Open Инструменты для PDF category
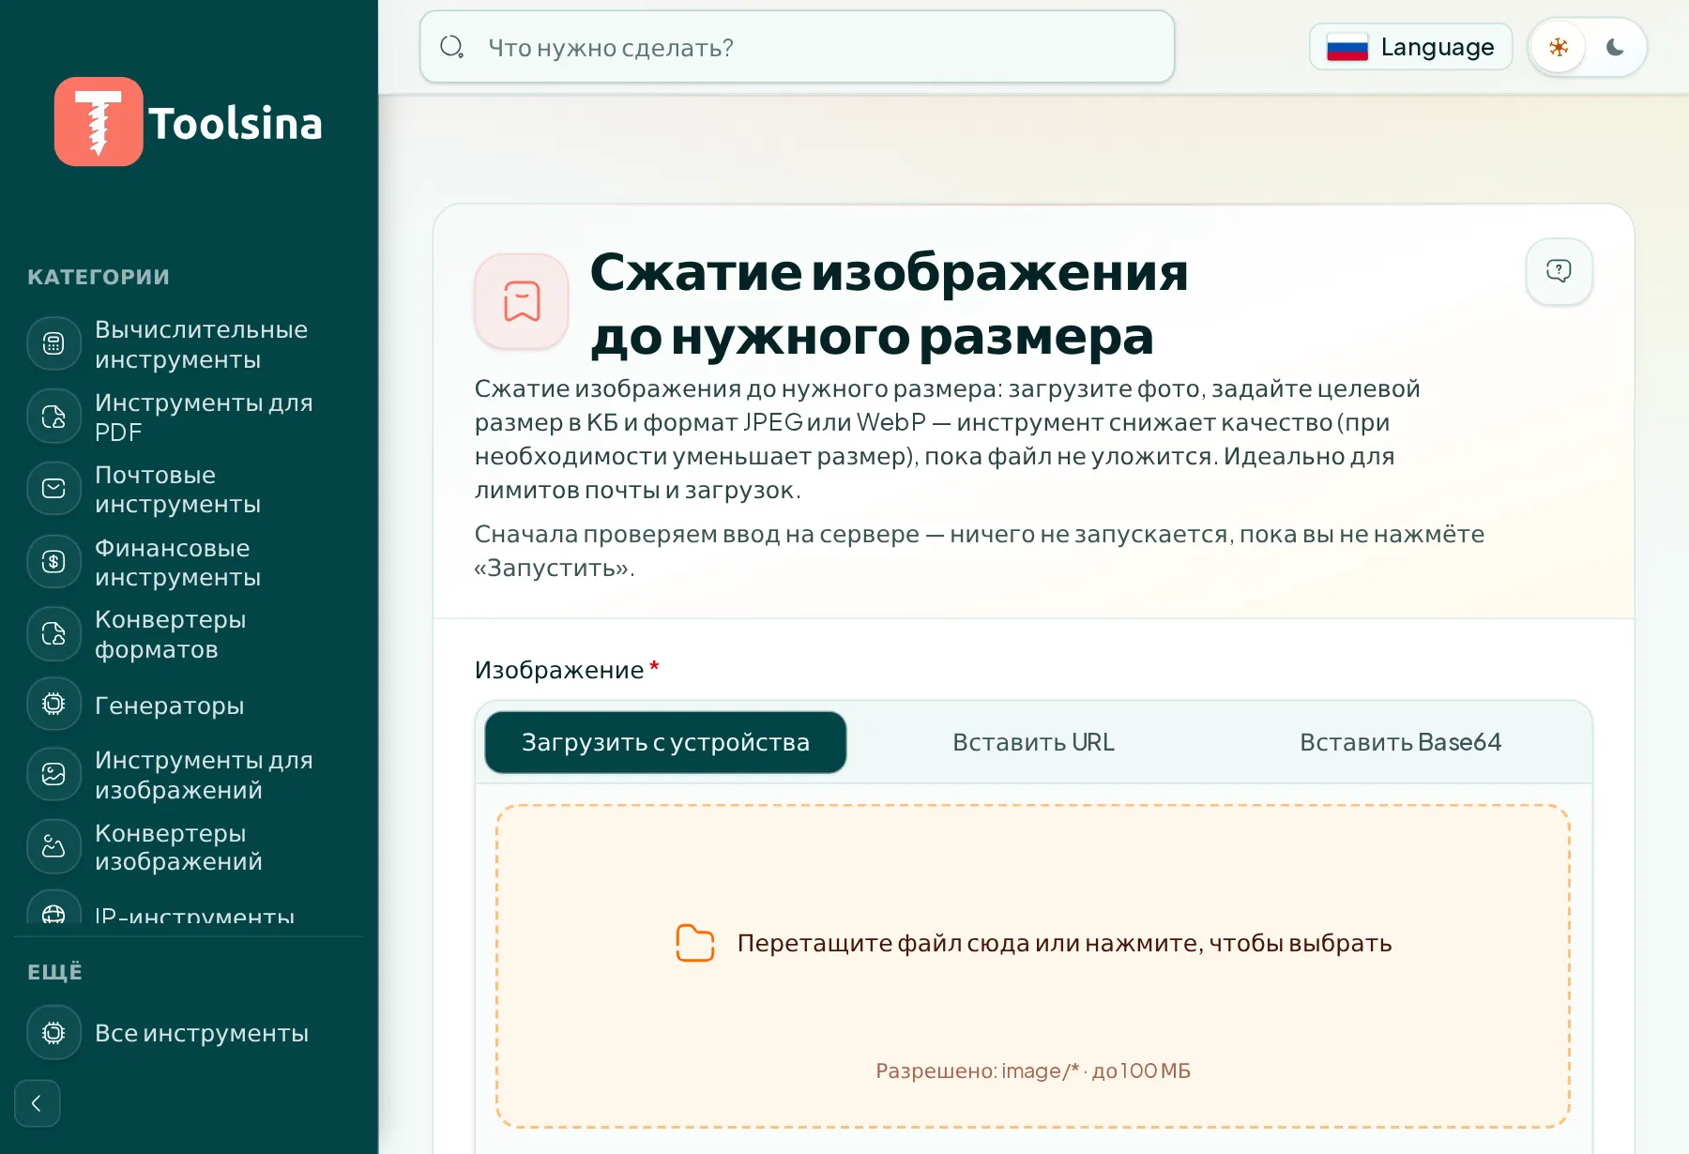Viewport: 1689px width, 1154px height. coord(189,417)
